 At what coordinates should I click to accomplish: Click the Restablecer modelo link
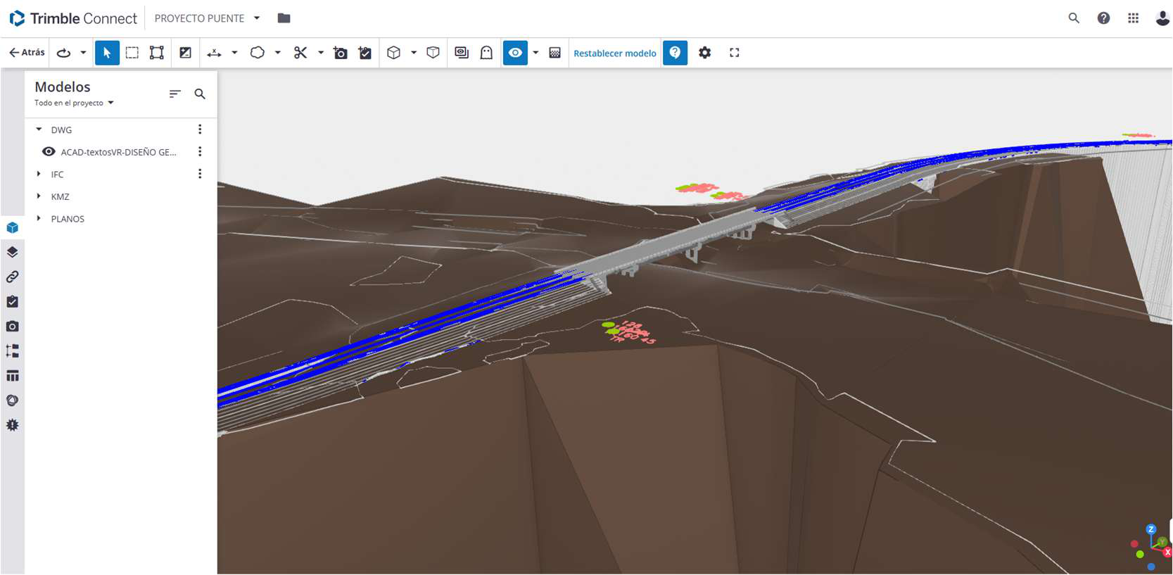[614, 53]
